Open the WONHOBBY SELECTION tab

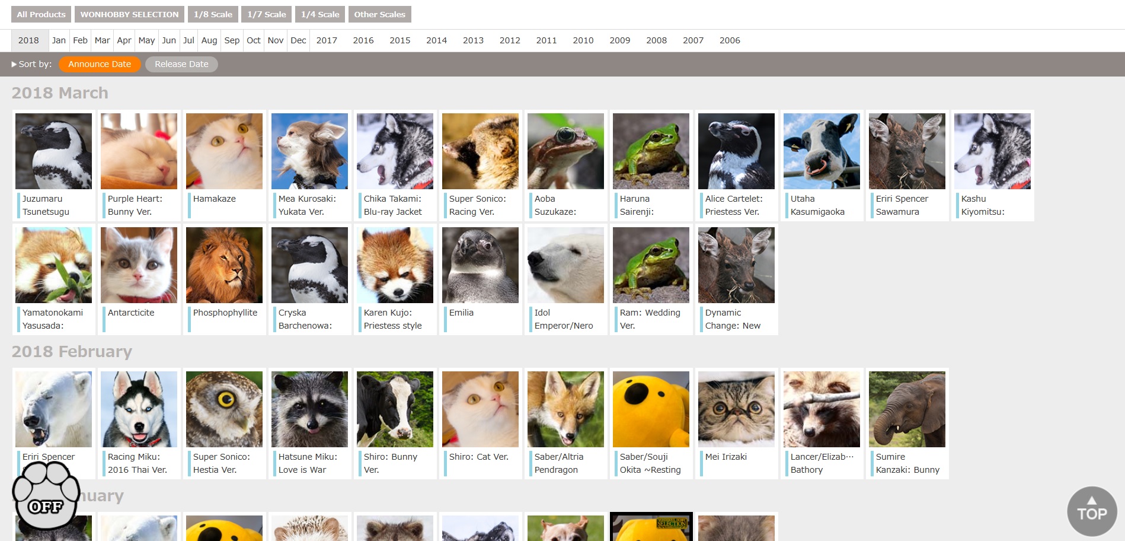(x=129, y=14)
